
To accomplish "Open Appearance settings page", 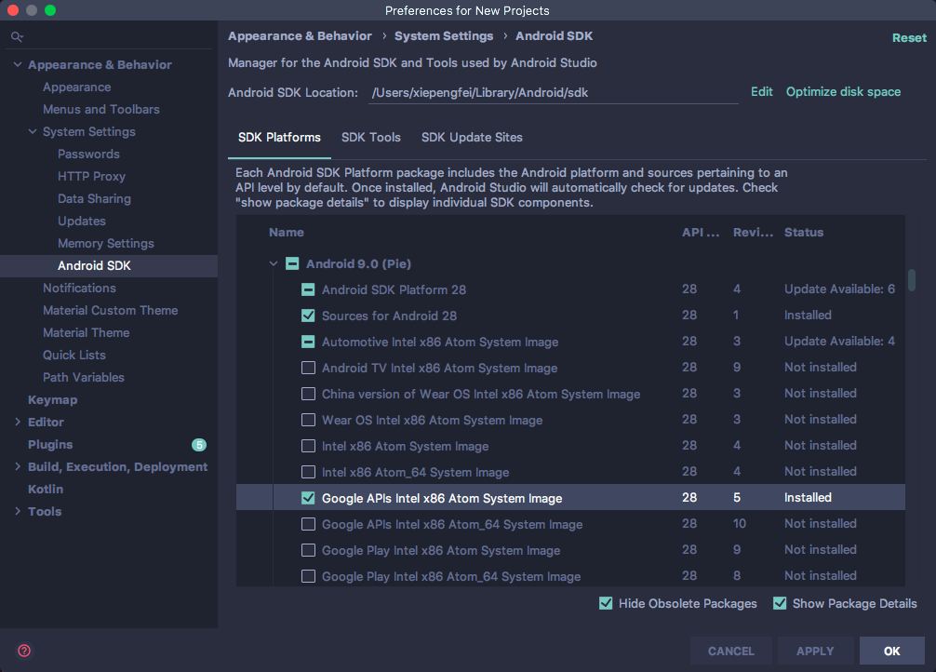I will click(x=77, y=87).
